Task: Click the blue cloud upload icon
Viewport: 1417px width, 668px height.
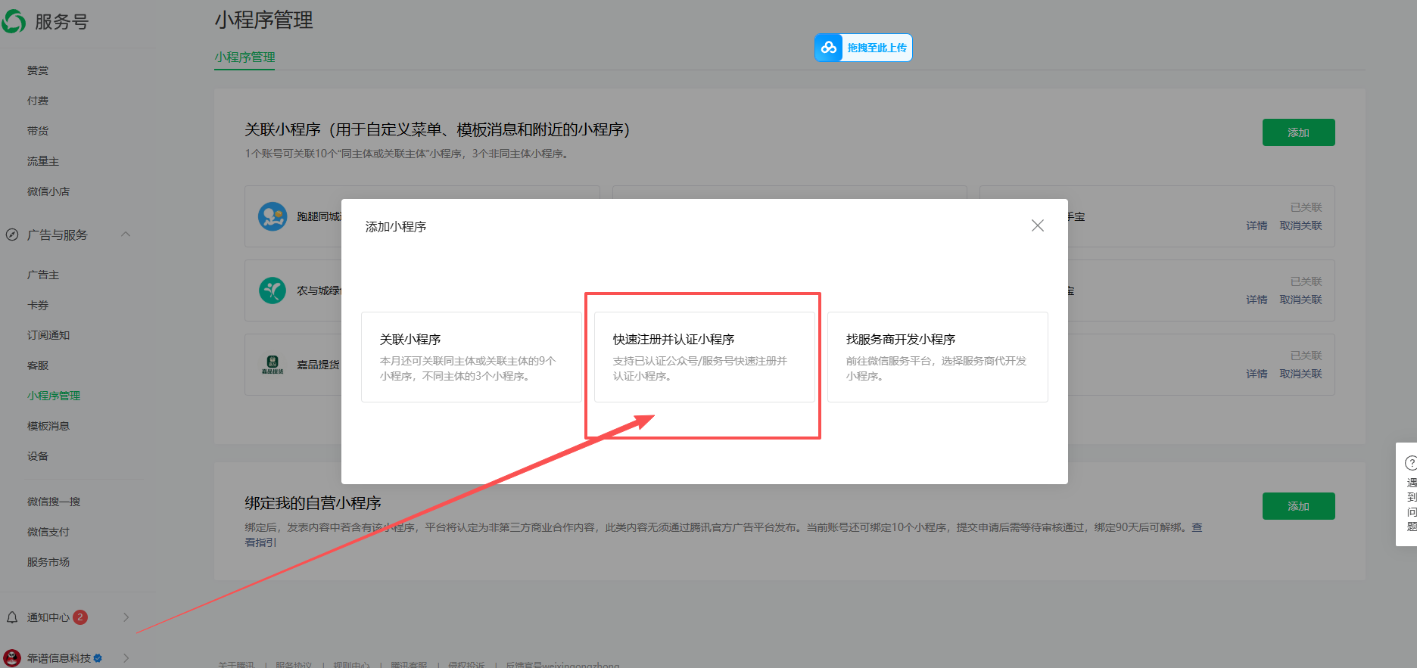Action: (829, 48)
